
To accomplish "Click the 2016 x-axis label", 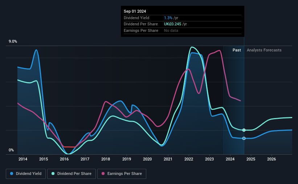I will [64, 159].
